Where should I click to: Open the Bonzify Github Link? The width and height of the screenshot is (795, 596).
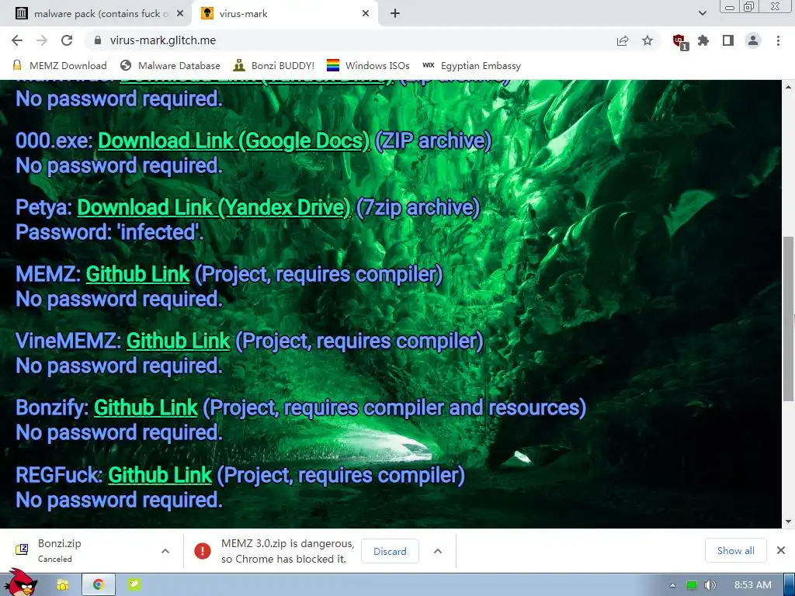point(145,408)
